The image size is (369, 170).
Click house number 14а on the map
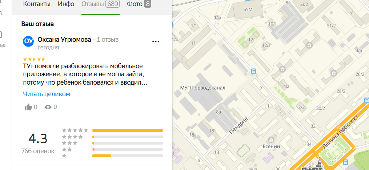pos(218,18)
